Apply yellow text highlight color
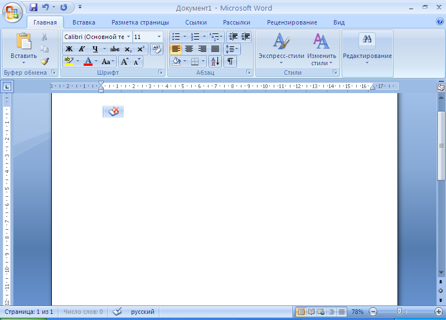The height and width of the screenshot is (320, 446). point(69,61)
